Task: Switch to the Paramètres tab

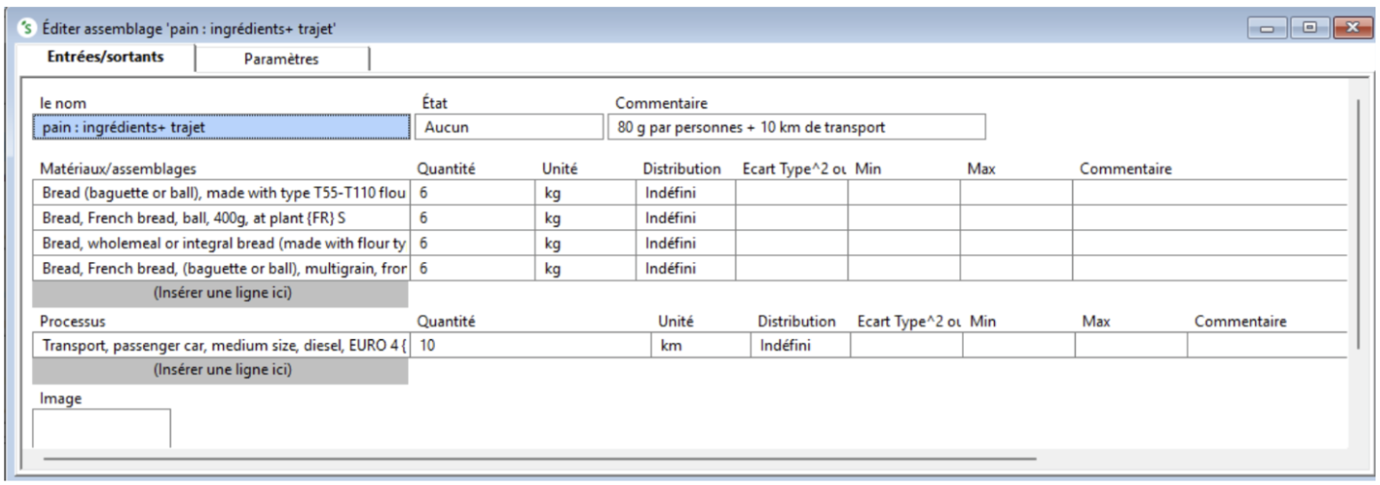Action: click(x=281, y=60)
